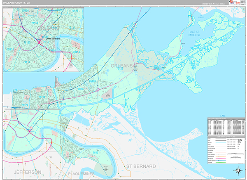Click the PLAQUEMINES parish label
Viewport: 247px width, 180px height.
82,173
